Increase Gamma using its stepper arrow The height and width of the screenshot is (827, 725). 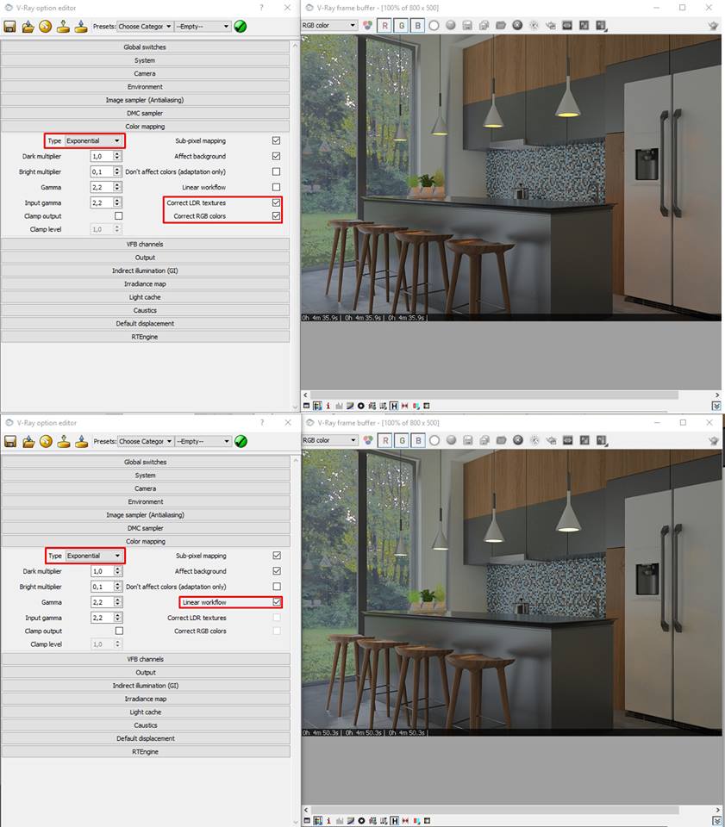(117, 184)
